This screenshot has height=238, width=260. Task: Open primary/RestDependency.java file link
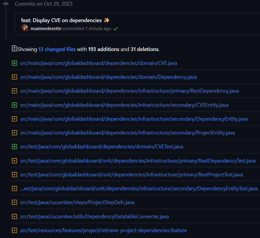click(129, 91)
